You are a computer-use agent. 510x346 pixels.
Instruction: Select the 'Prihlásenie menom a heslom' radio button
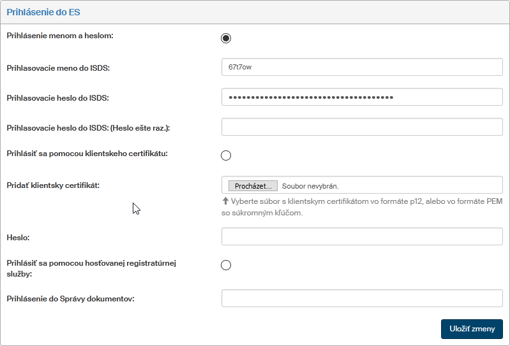point(226,38)
